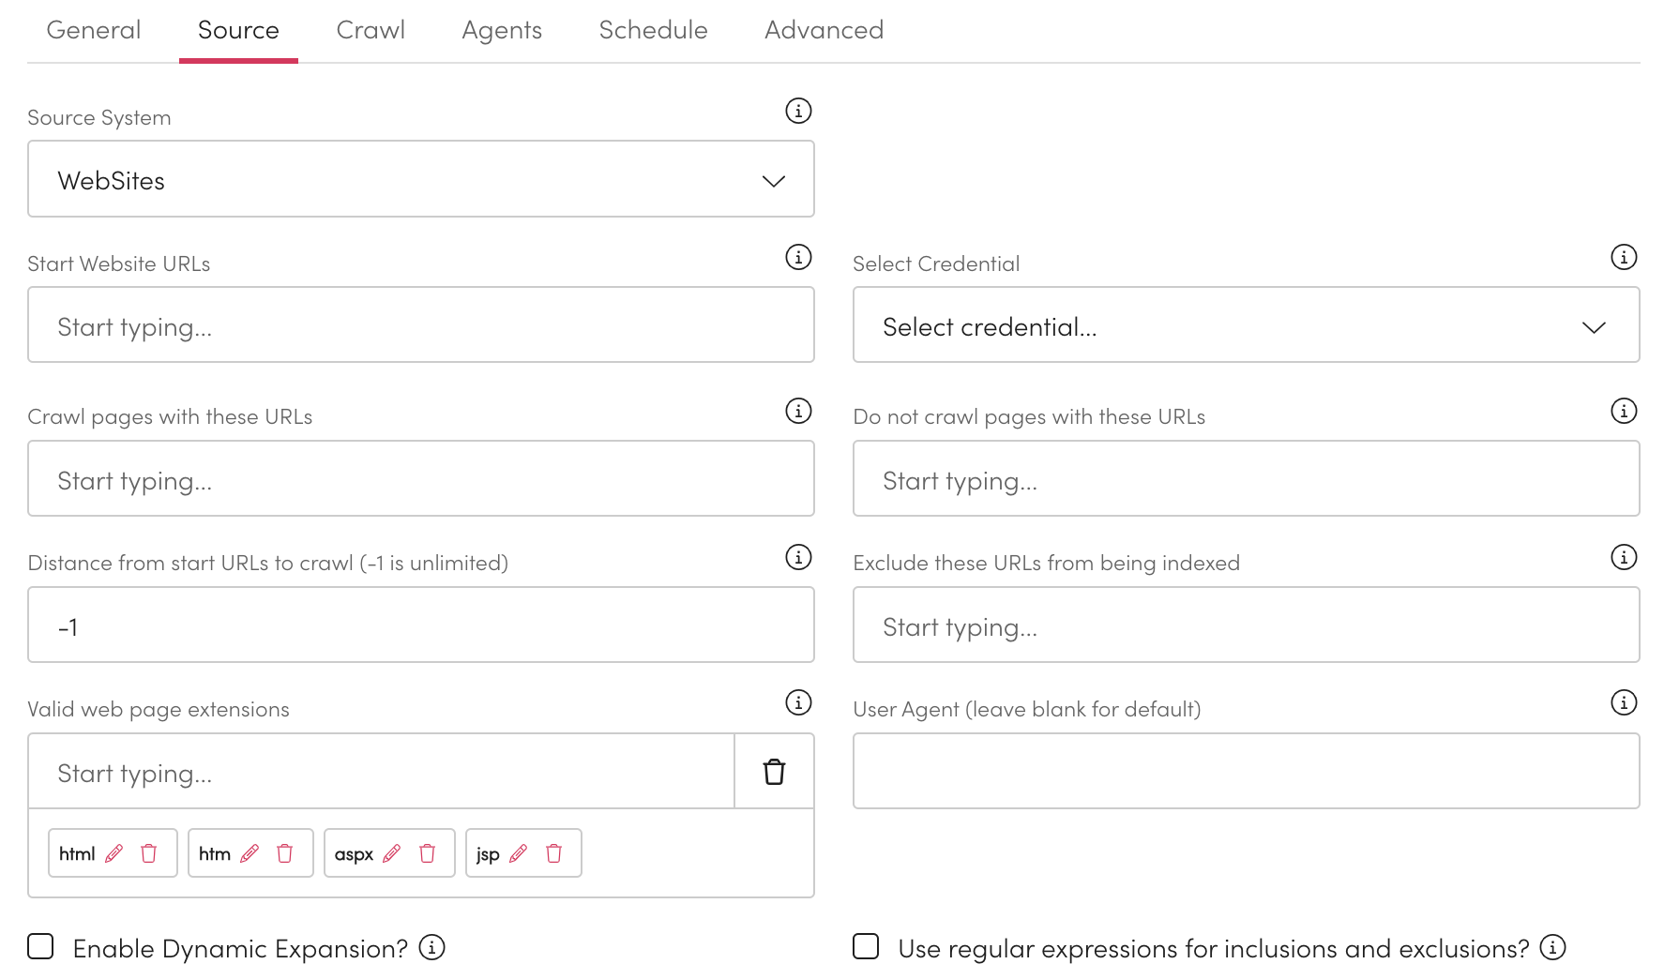This screenshot has height=979, width=1664.
Task: Remove the jsp extension using trash icon
Action: pos(553,853)
